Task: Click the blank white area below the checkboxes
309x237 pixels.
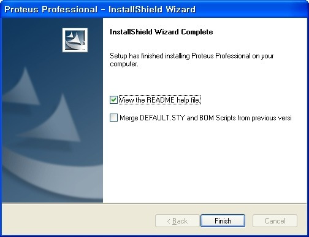Action: pyautogui.click(x=204, y=164)
